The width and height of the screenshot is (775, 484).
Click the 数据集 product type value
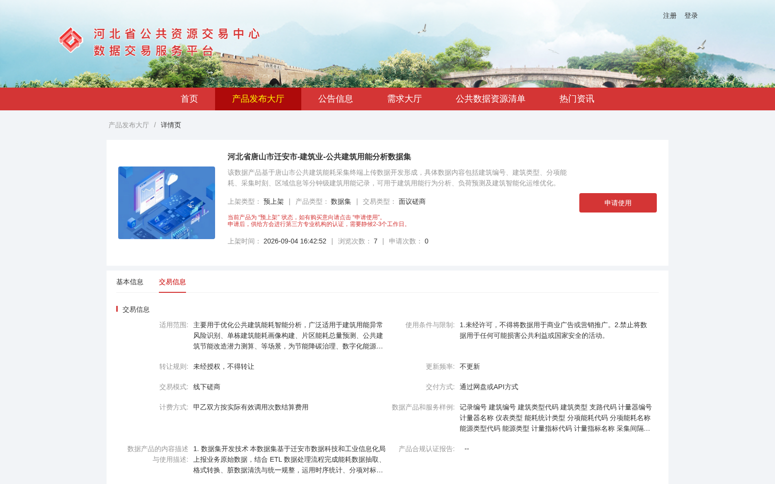click(x=341, y=201)
